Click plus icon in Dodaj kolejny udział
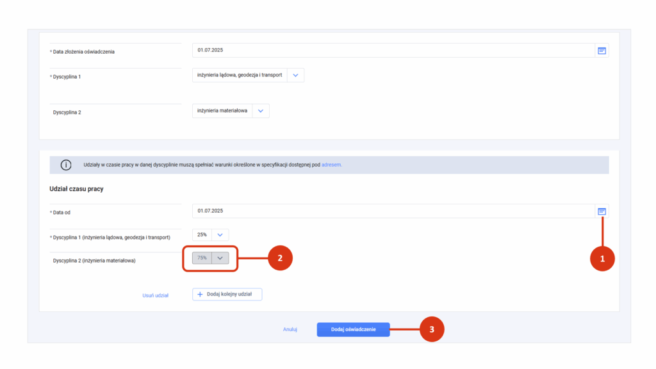This screenshot has height=369, width=656. click(x=200, y=295)
